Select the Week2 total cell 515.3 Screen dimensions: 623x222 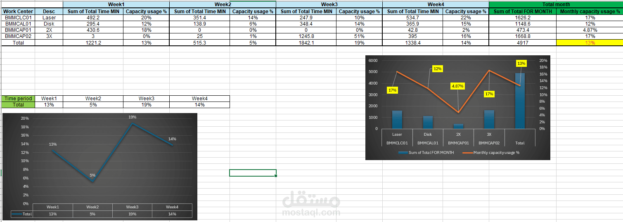[199, 43]
